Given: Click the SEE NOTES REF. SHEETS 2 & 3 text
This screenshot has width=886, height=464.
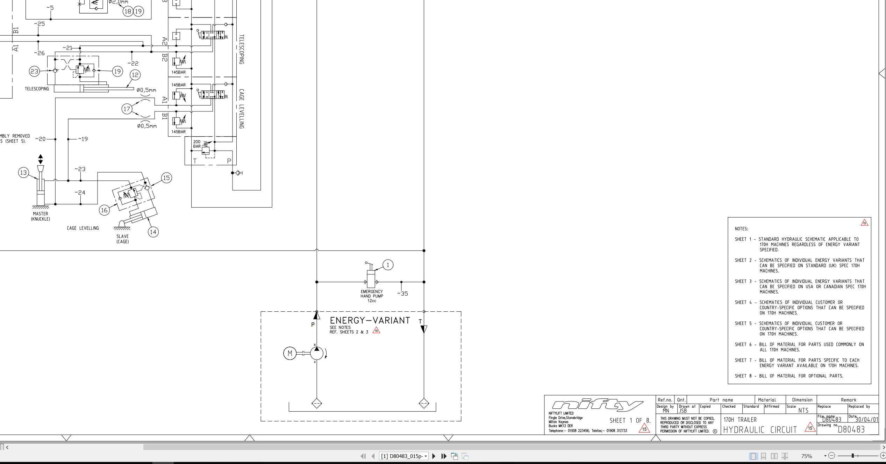Looking at the screenshot, I should 349,330.
